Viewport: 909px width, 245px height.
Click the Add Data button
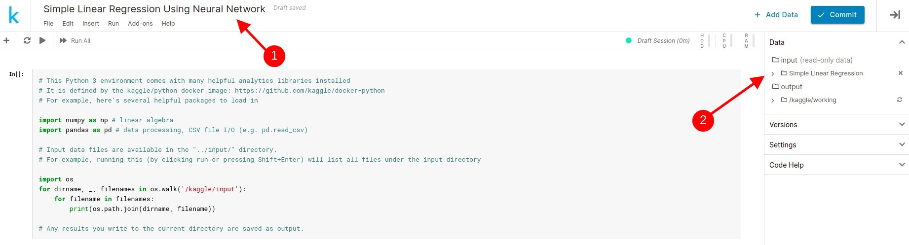coord(776,15)
